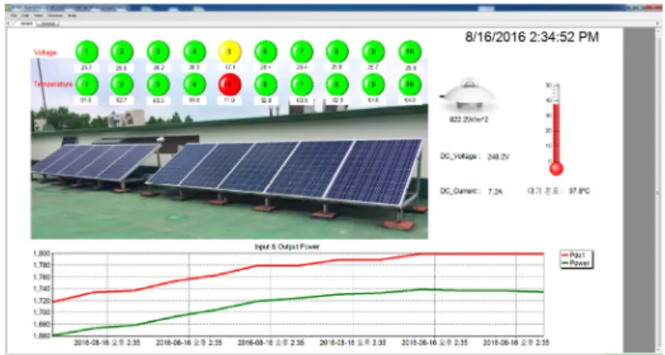
Task: Click the DC_Voltage reading 248.2V
Action: tap(498, 156)
